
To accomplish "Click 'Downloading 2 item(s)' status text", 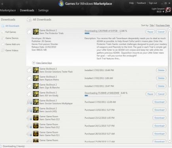I will (x=14, y=146).
